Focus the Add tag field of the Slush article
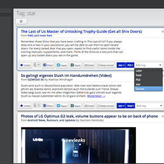The image size is (164, 164). coord(147,106)
